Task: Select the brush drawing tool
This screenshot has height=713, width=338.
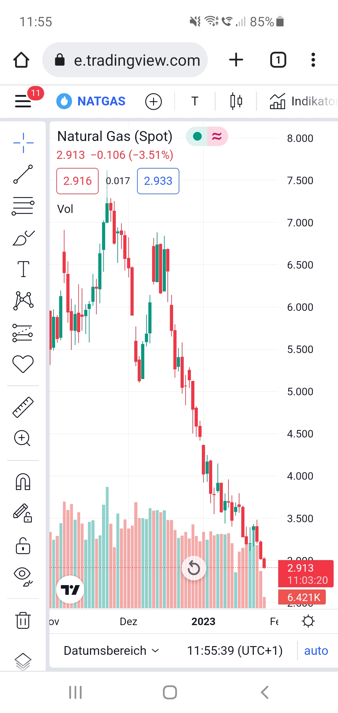Action: pyautogui.click(x=23, y=238)
